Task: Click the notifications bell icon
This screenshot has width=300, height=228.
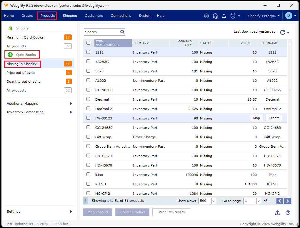Action: (x=224, y=16)
